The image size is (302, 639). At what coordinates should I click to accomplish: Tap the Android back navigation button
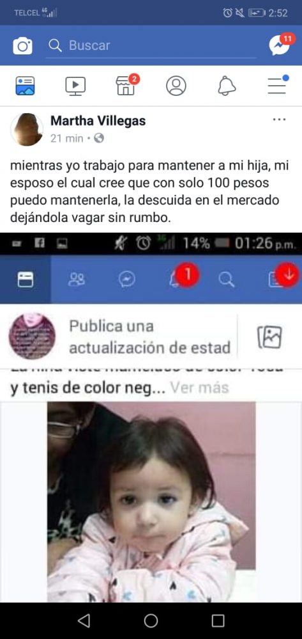[84, 620]
